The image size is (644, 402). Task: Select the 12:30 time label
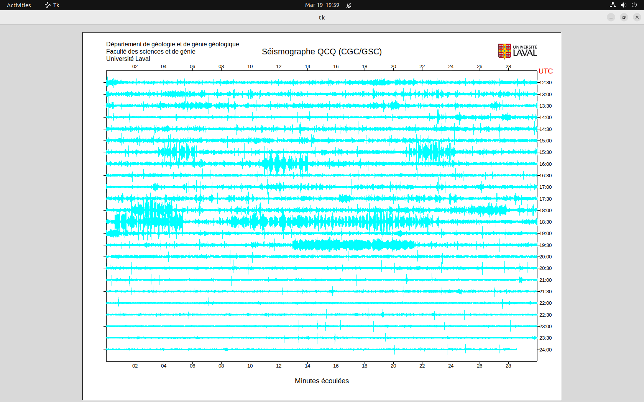click(x=545, y=83)
